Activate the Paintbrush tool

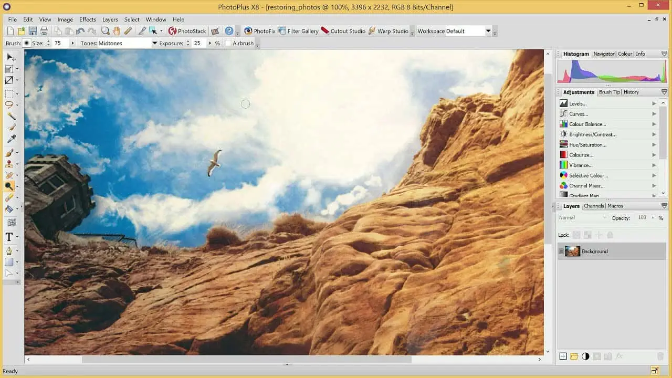click(x=9, y=153)
